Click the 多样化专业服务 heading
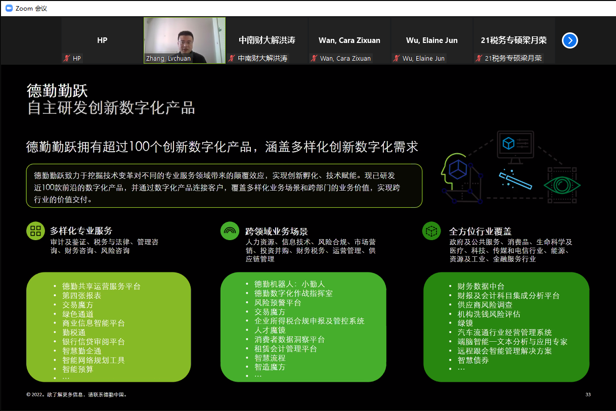616x411 pixels. point(81,231)
